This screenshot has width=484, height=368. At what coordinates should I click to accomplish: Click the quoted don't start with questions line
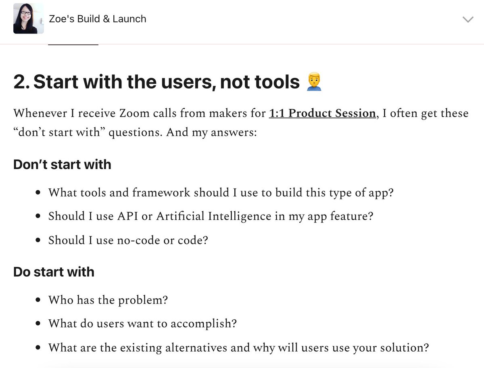click(x=135, y=132)
